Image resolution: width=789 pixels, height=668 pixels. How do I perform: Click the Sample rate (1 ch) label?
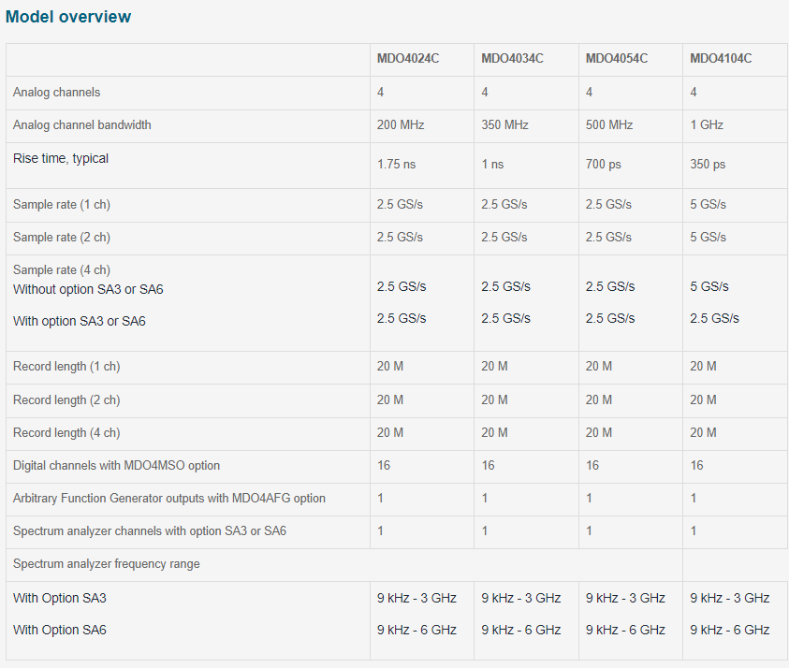click(62, 204)
